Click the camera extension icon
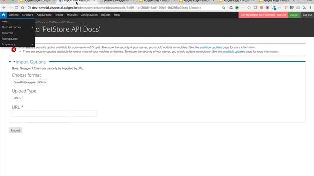Viewport: 314px width, 176px height. point(298,8)
